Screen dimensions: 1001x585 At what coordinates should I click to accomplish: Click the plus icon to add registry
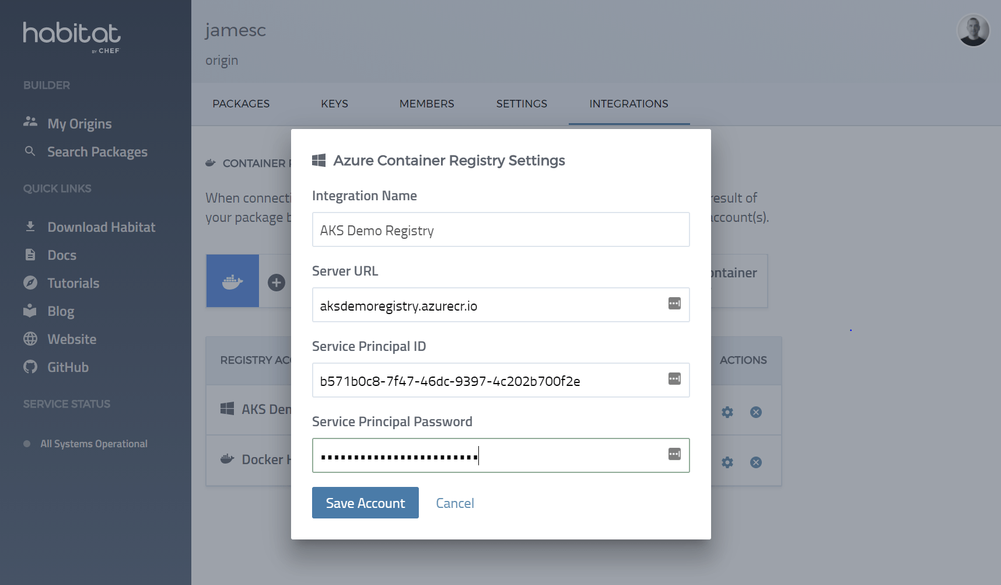tap(276, 283)
